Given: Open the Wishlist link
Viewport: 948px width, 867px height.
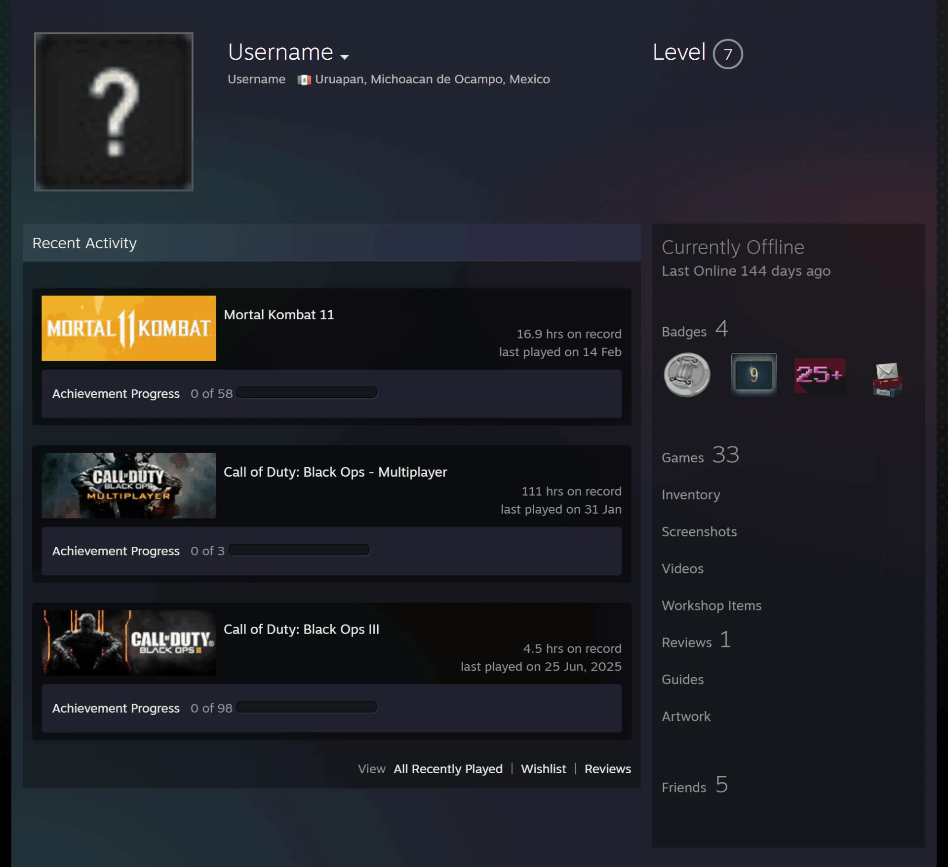Looking at the screenshot, I should [x=543, y=769].
